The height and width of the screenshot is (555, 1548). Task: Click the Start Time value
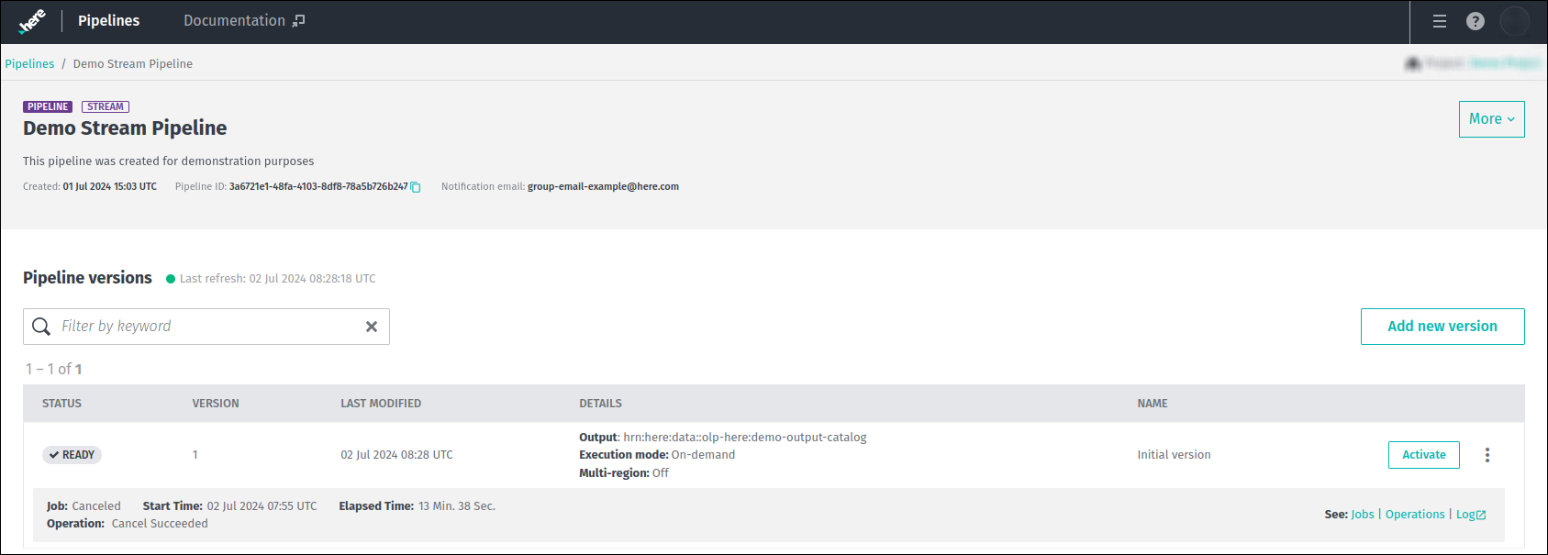tap(262, 506)
